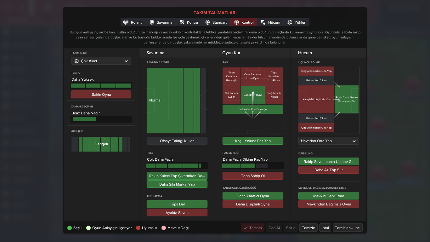
Task: Select Kaleyi Gördüğünde Vur tile
Action: [x=316, y=99]
